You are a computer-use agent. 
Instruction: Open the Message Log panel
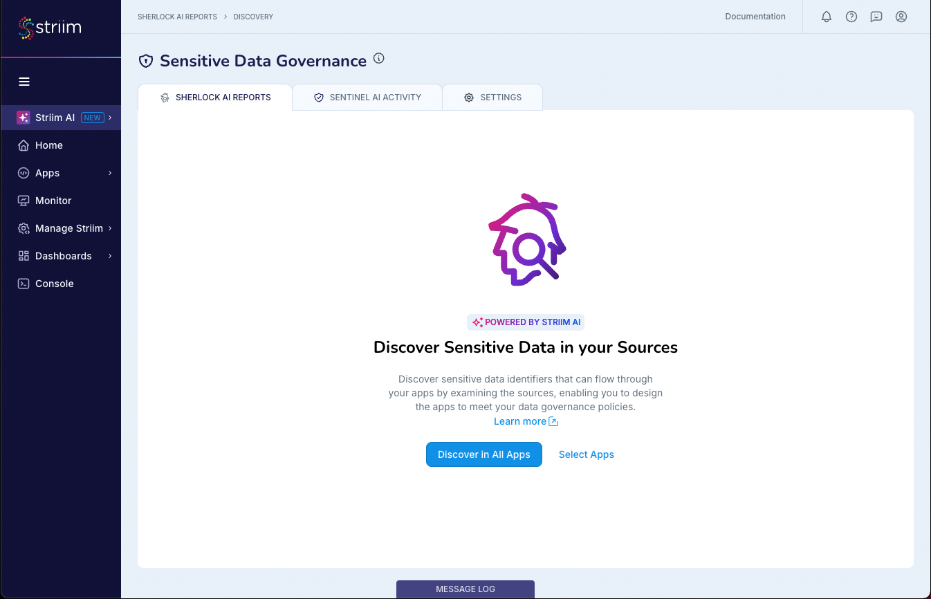coord(465,589)
